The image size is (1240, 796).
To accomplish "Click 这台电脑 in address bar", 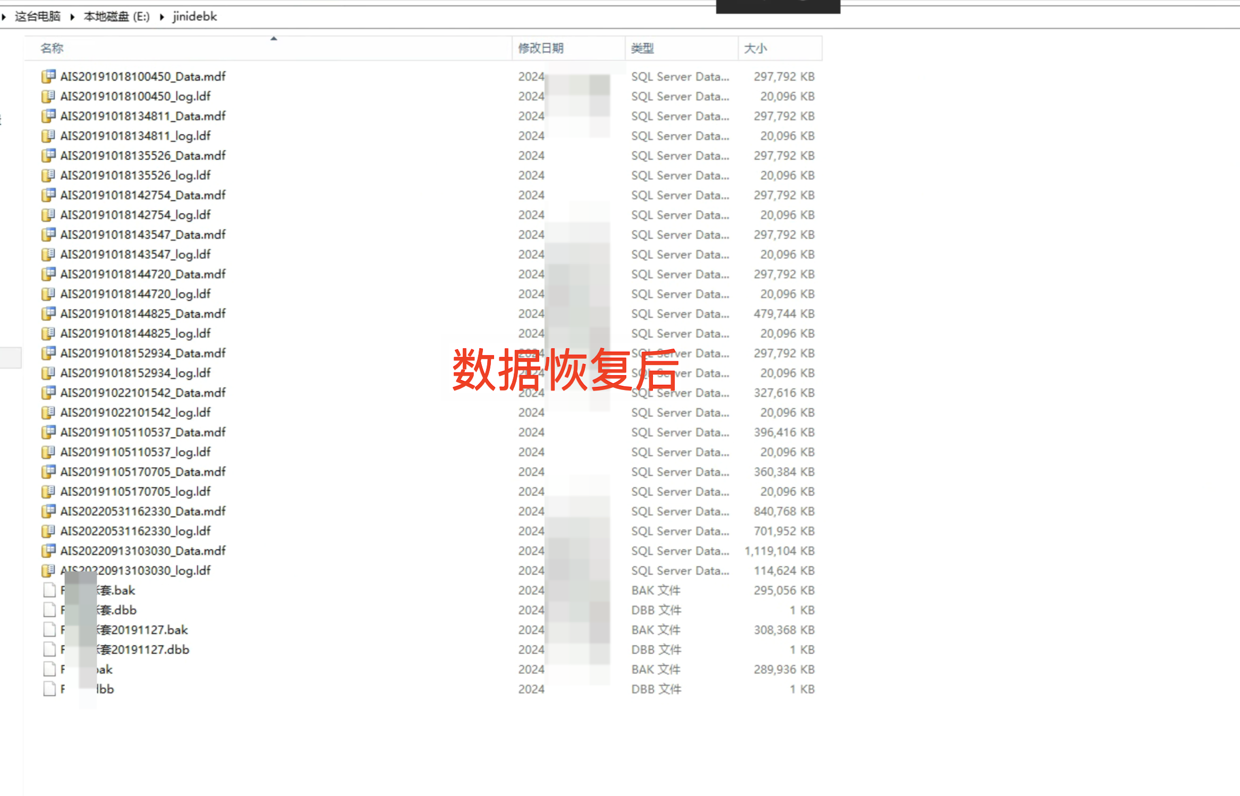I will click(x=37, y=16).
